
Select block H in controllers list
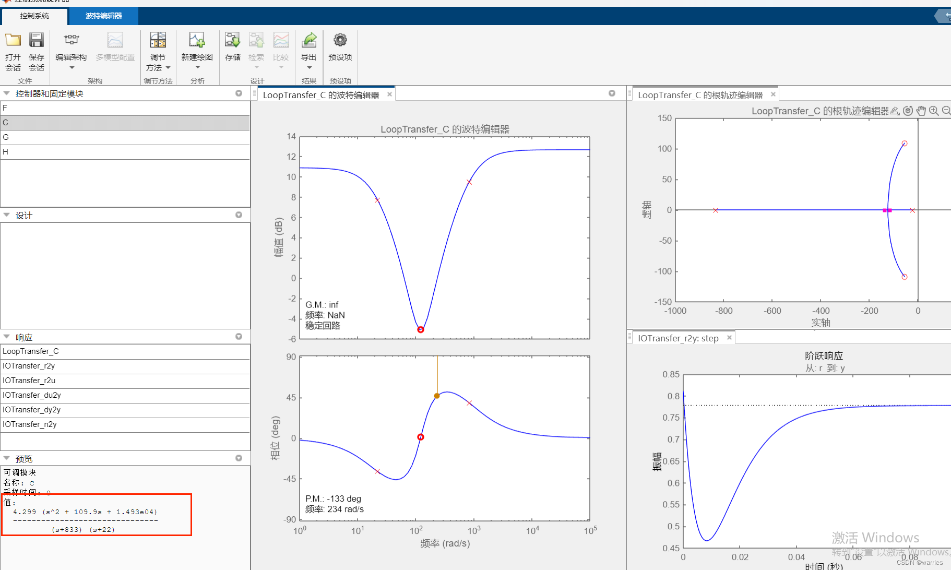(125, 152)
